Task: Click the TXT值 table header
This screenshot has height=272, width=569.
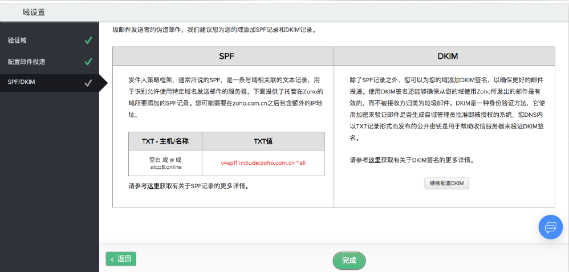Action: pos(263,141)
